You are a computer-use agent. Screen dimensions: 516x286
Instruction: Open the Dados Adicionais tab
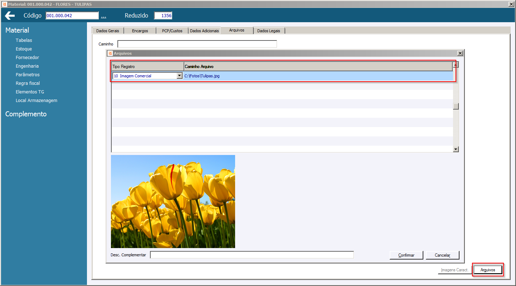point(204,31)
